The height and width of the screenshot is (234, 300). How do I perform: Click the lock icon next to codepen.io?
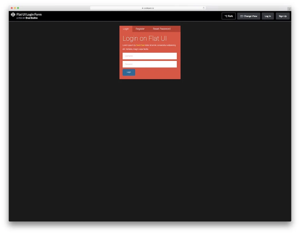(x=142, y=8)
